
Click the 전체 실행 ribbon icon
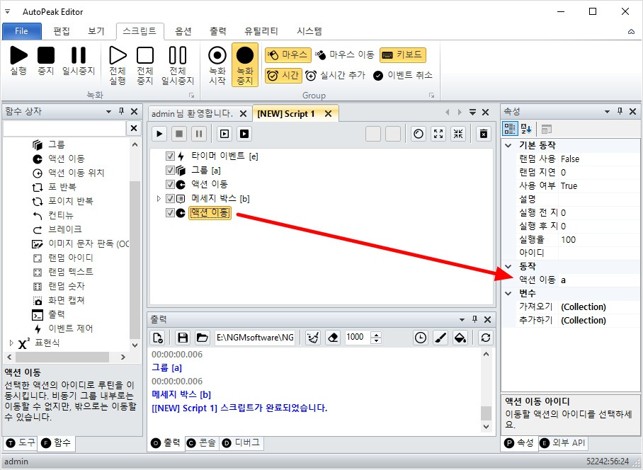coord(118,66)
